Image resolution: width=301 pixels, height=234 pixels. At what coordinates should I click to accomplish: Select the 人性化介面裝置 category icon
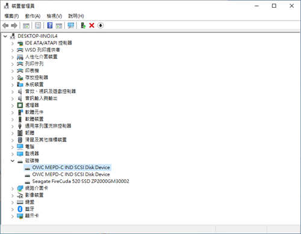(20, 57)
